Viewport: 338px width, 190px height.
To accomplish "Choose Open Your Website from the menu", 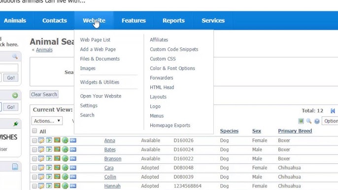I will click(x=101, y=96).
